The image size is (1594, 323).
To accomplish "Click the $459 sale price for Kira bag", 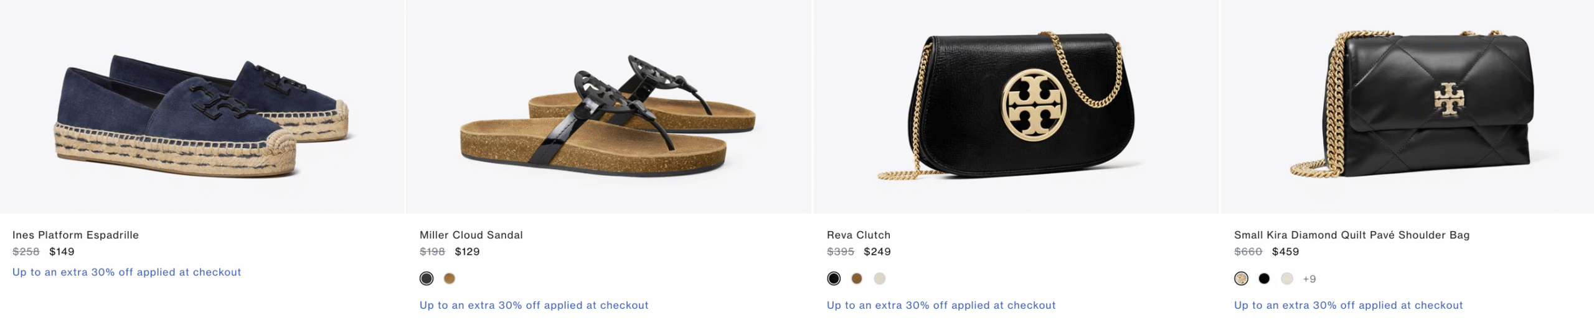I will click(1285, 252).
